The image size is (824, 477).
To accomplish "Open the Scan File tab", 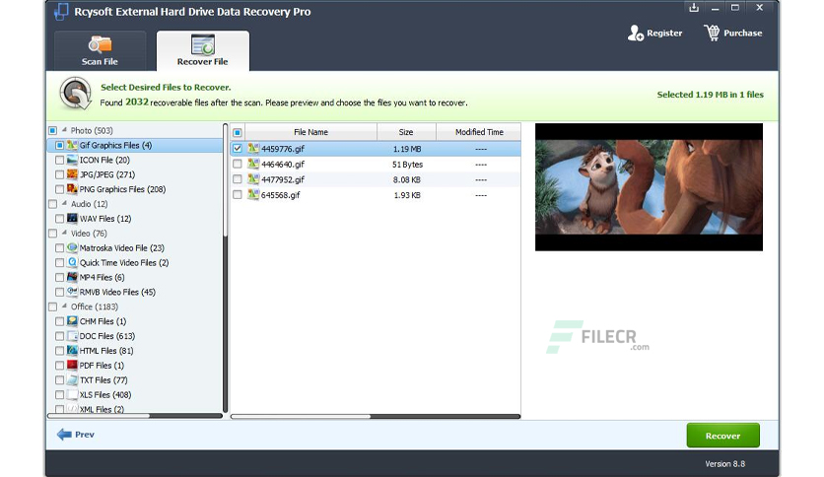I will pyautogui.click(x=100, y=50).
